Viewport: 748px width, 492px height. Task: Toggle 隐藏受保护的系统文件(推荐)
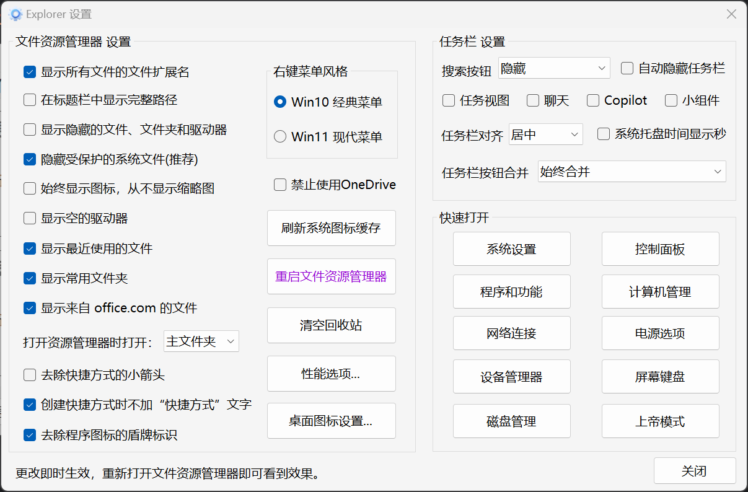point(29,159)
